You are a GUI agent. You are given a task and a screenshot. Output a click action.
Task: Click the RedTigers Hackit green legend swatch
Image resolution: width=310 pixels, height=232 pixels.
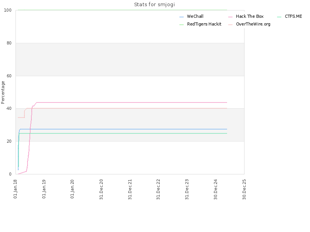[x=181, y=25]
